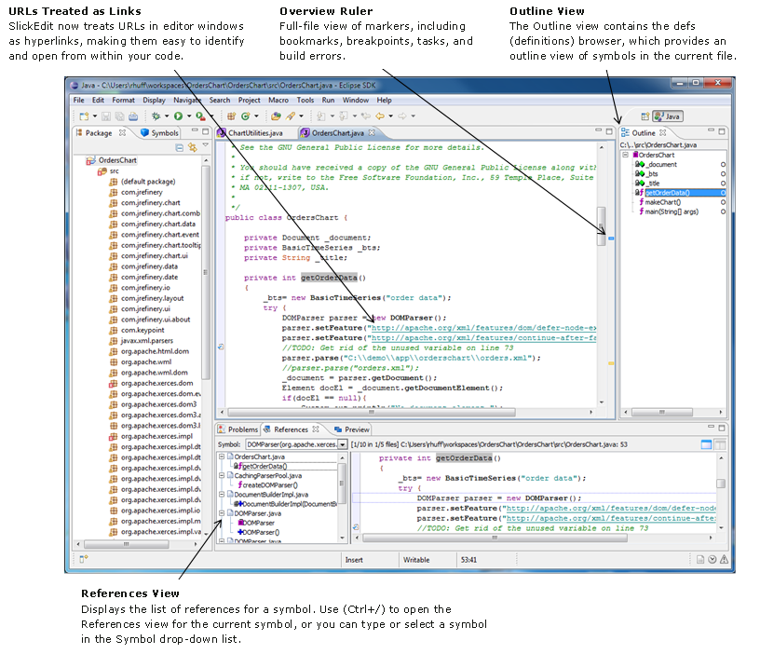Click the blue marker in overview ruler
The height and width of the screenshot is (654, 760).
(x=611, y=239)
